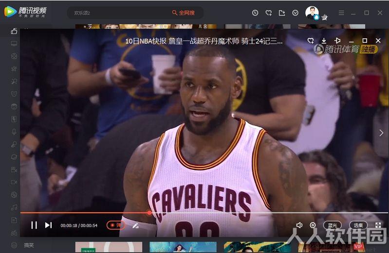Open the blue underwater girl thumbnail

pos(183,247)
